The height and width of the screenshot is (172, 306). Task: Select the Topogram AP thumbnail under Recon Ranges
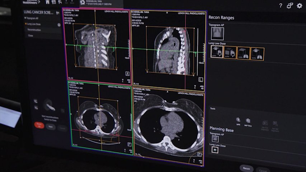pos(217,33)
